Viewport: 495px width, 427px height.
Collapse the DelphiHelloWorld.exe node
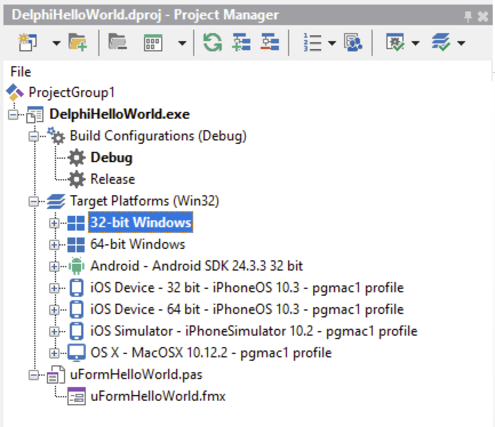pos(13,115)
